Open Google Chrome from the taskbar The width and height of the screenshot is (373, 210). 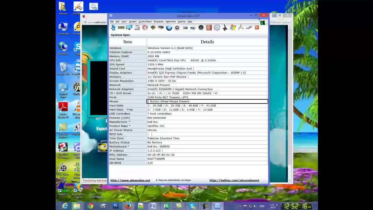(x=90, y=206)
